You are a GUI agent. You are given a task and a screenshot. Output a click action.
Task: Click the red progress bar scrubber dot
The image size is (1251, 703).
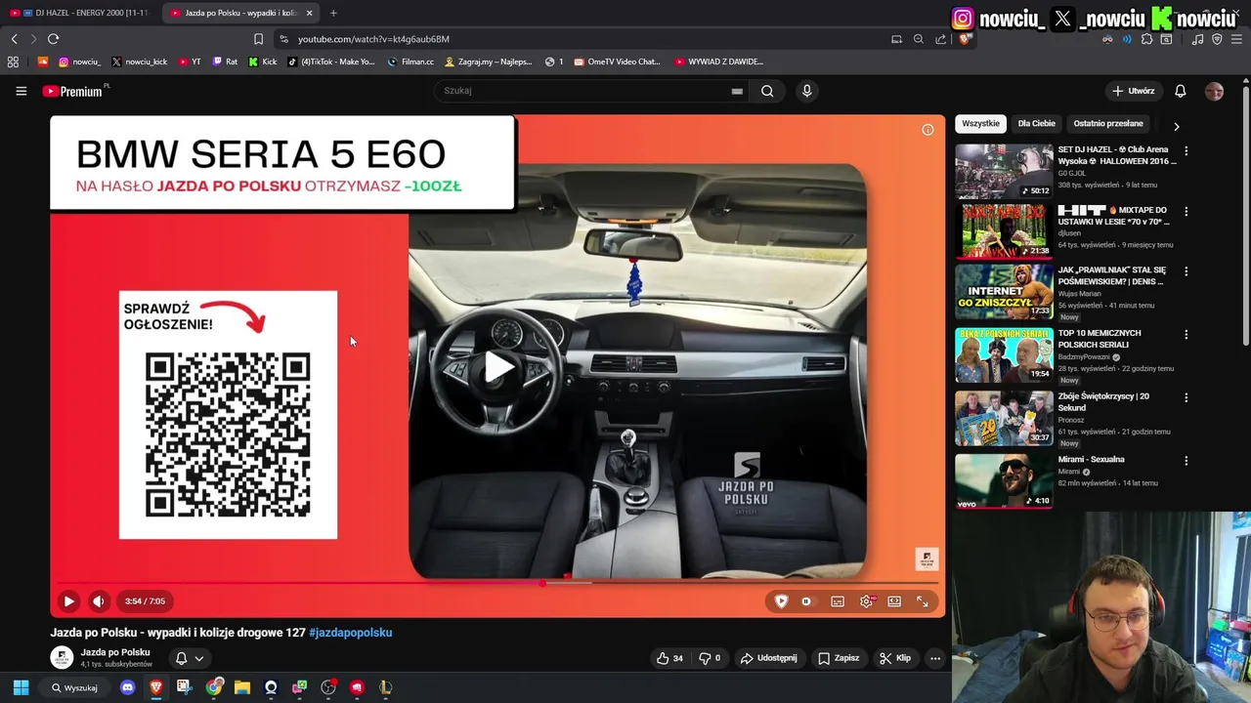point(542,583)
